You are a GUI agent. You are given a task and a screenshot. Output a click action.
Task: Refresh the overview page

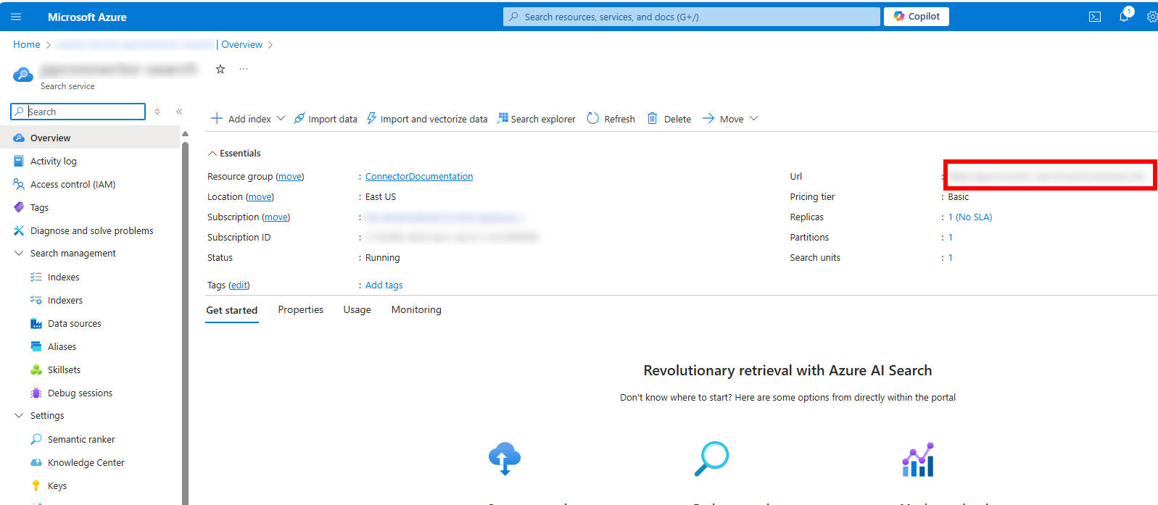tap(611, 119)
